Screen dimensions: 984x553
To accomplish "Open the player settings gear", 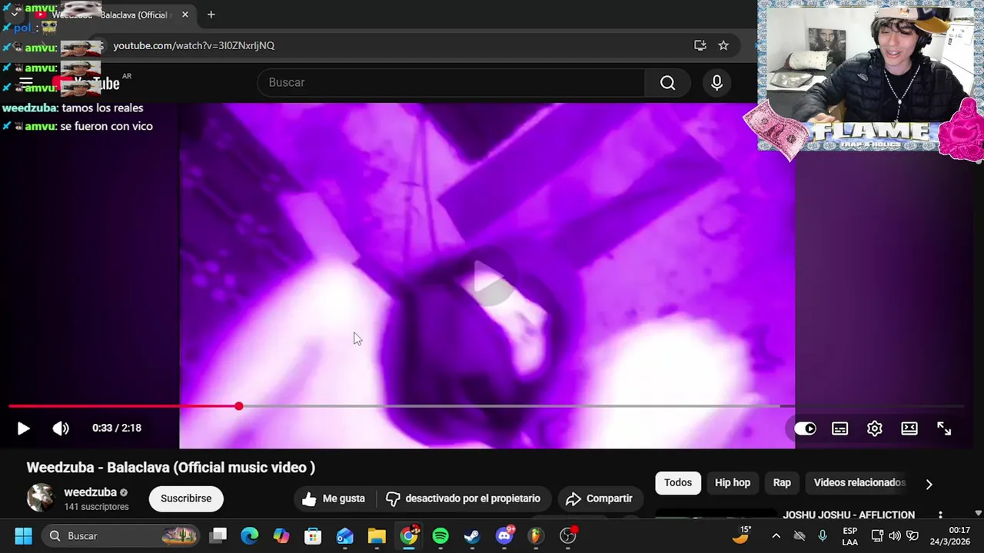I will 875,429.
